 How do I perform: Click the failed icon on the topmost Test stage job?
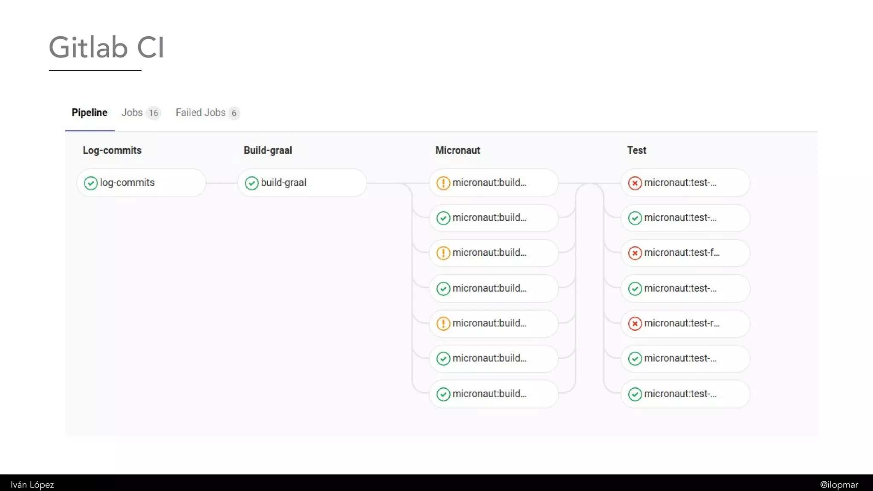(x=635, y=183)
